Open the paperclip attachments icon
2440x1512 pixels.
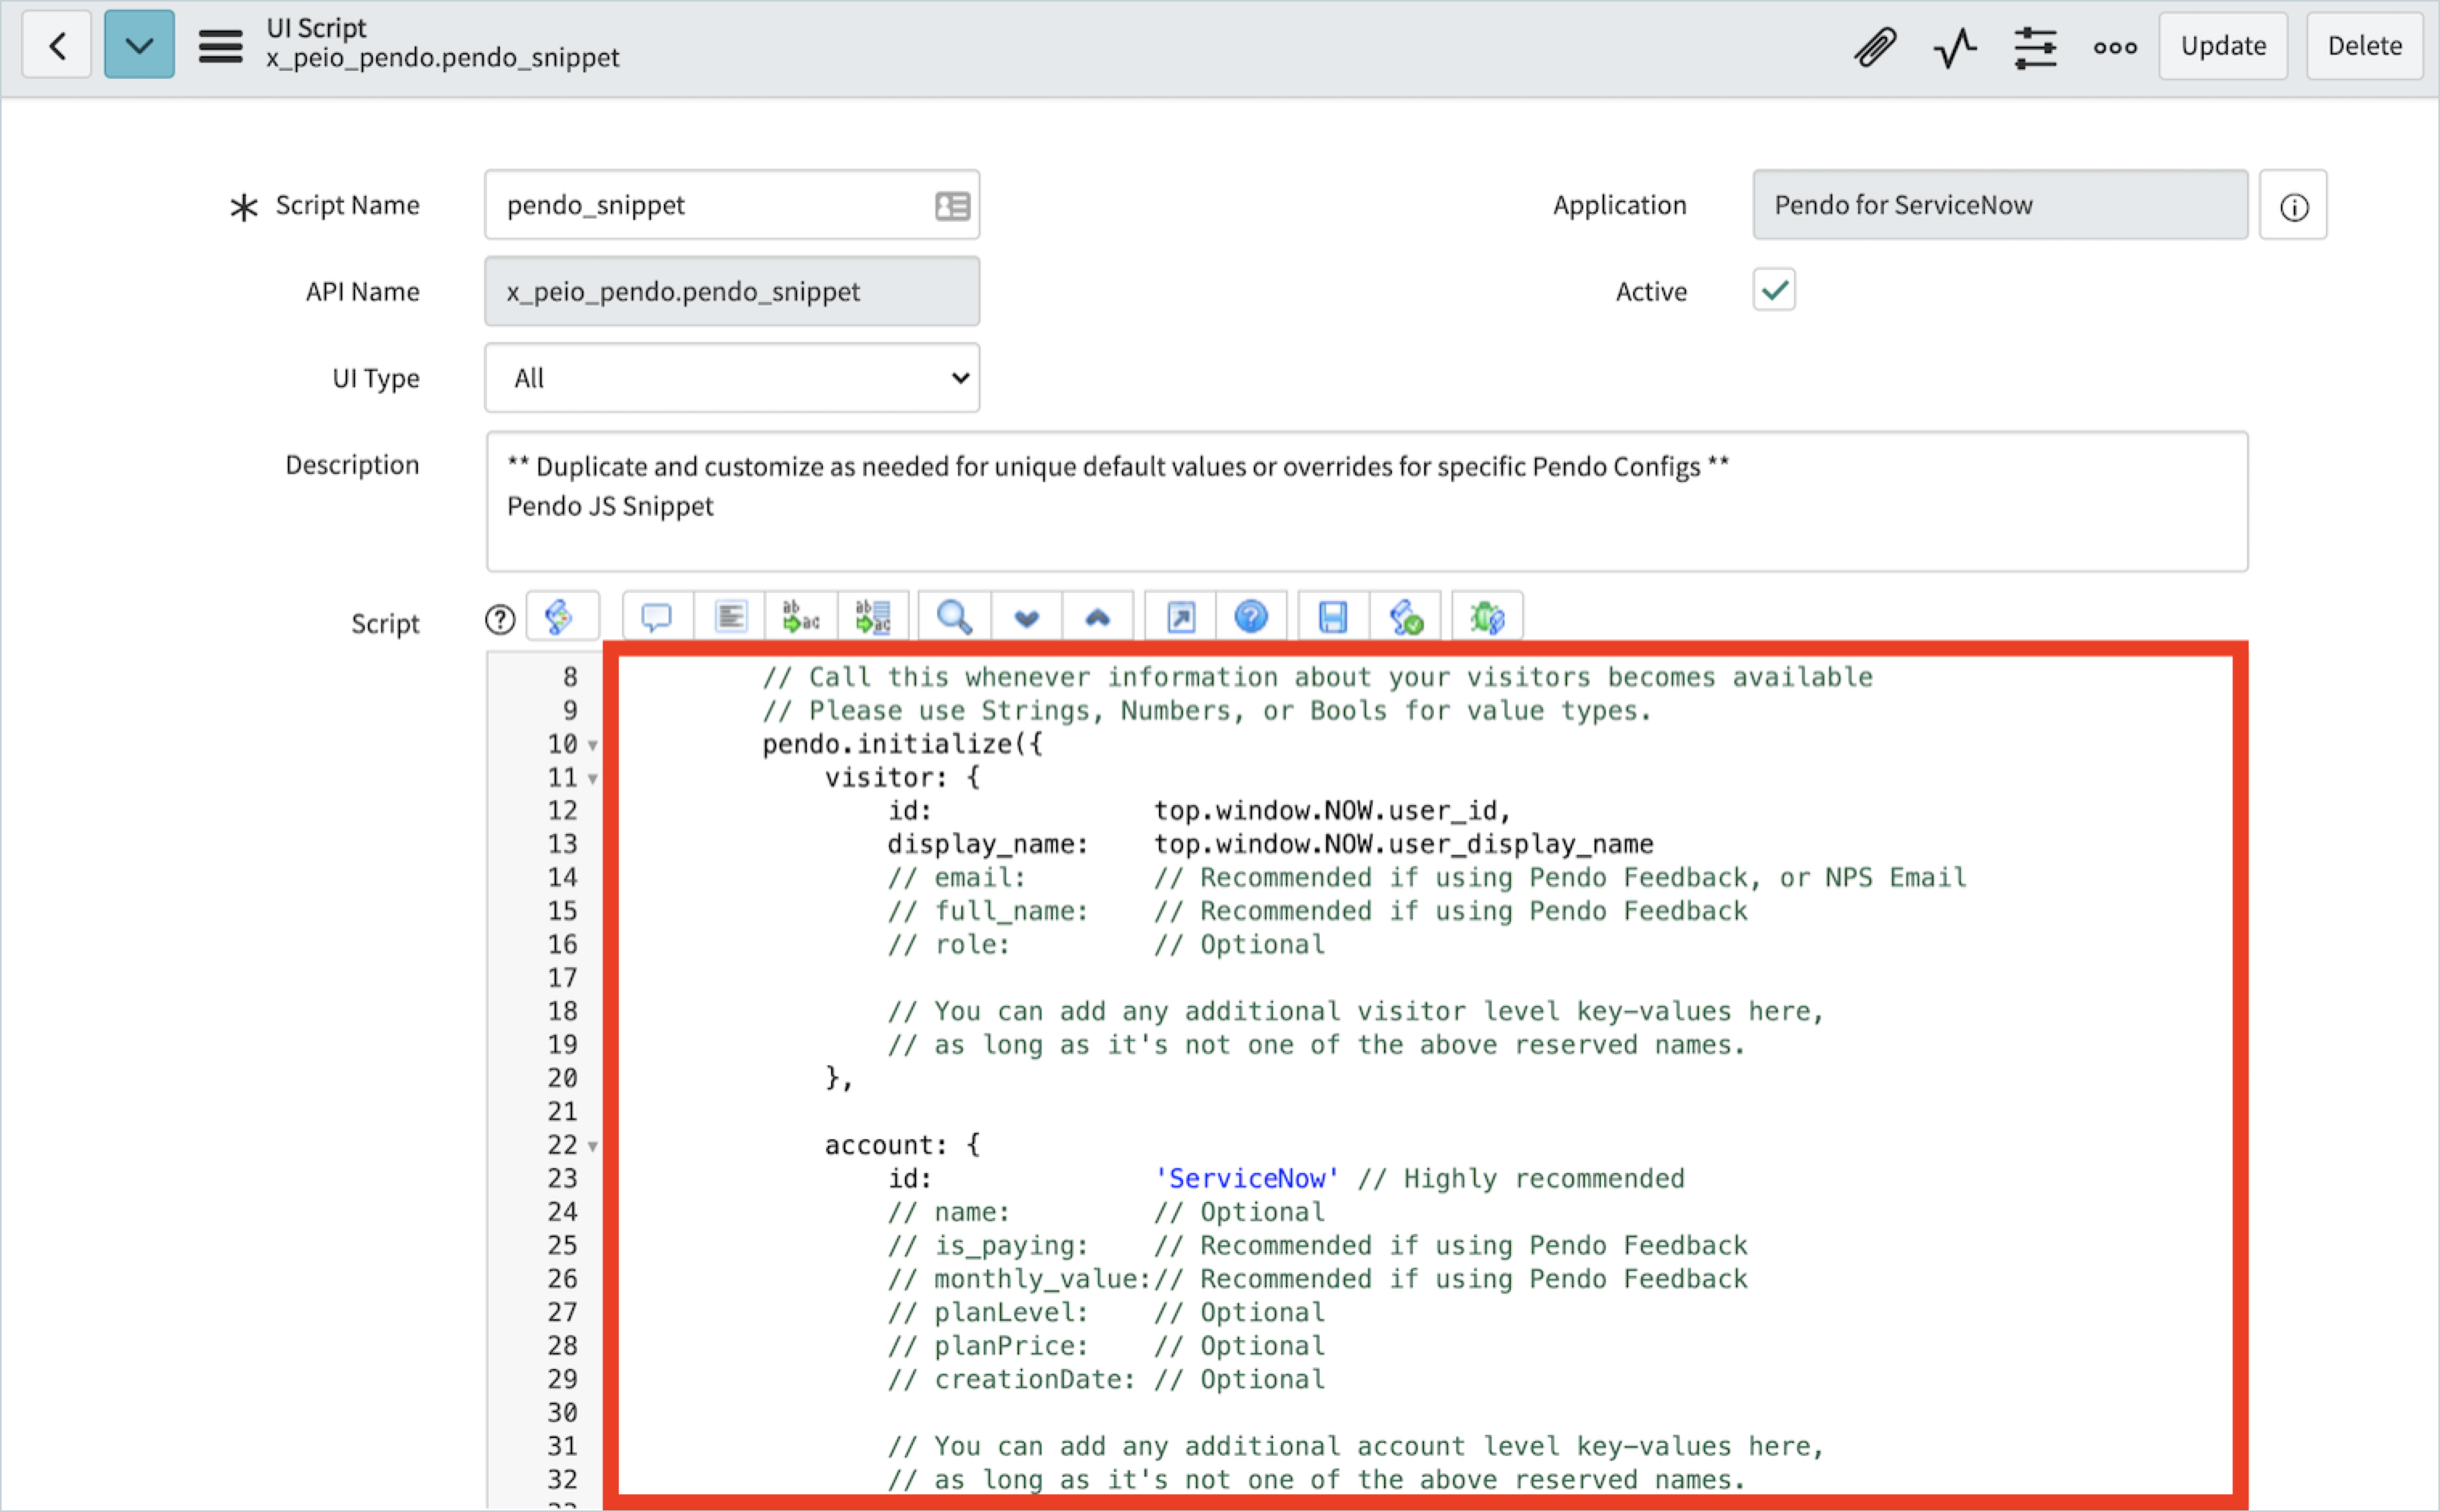pos(1875,46)
